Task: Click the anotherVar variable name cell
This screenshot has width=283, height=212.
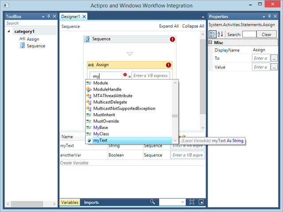Action: click(84, 155)
